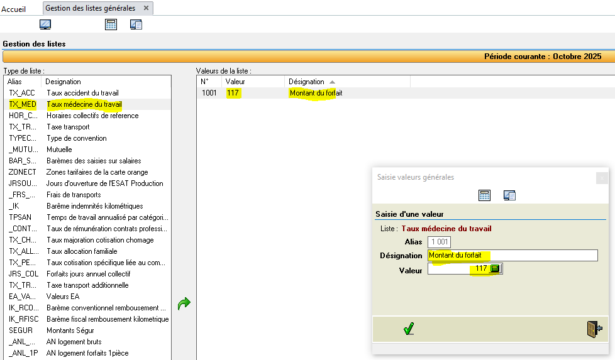
Task: Open the calculator inside the Valeur field
Action: tap(496, 269)
